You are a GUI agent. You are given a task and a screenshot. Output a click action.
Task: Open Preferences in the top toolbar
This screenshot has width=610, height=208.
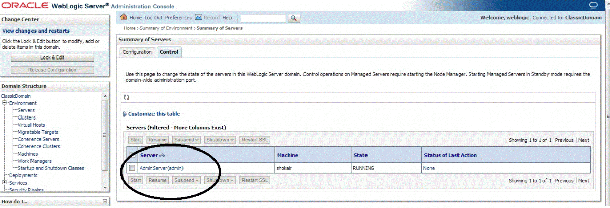tap(178, 18)
